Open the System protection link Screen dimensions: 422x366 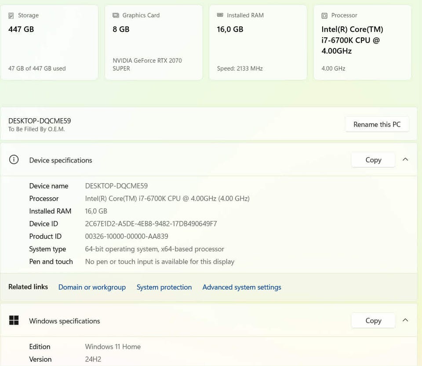tap(164, 287)
